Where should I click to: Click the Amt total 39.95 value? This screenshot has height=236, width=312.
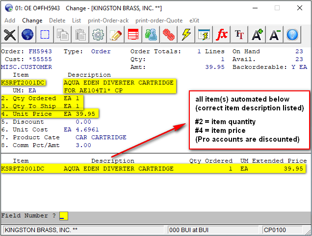(x=215, y=67)
